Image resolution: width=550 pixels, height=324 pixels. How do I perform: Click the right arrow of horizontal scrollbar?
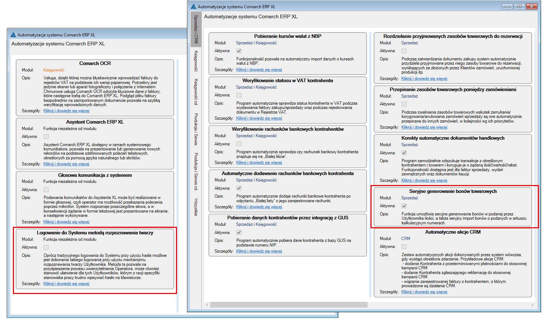(532, 305)
